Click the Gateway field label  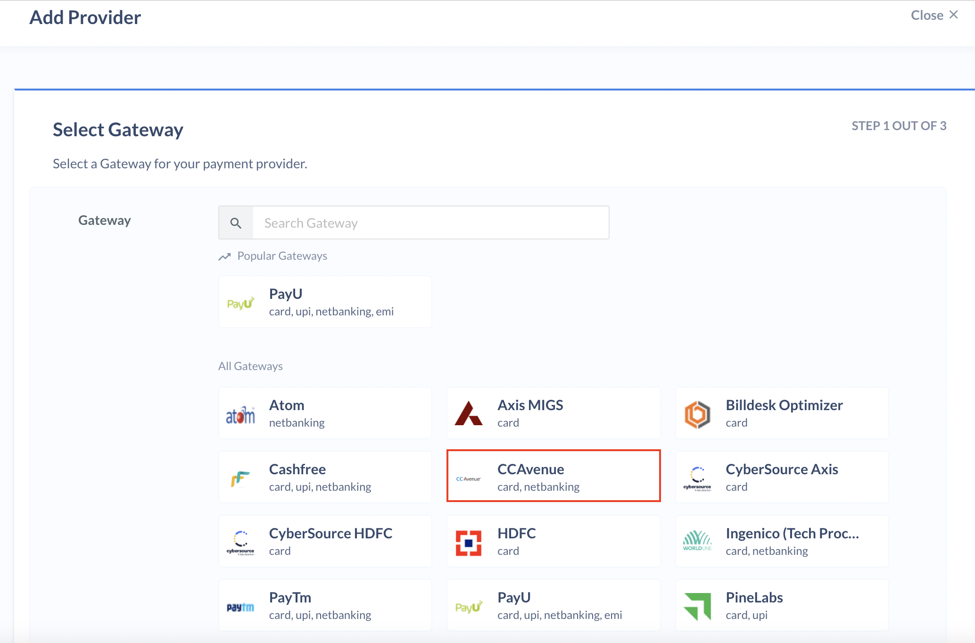[x=105, y=220]
